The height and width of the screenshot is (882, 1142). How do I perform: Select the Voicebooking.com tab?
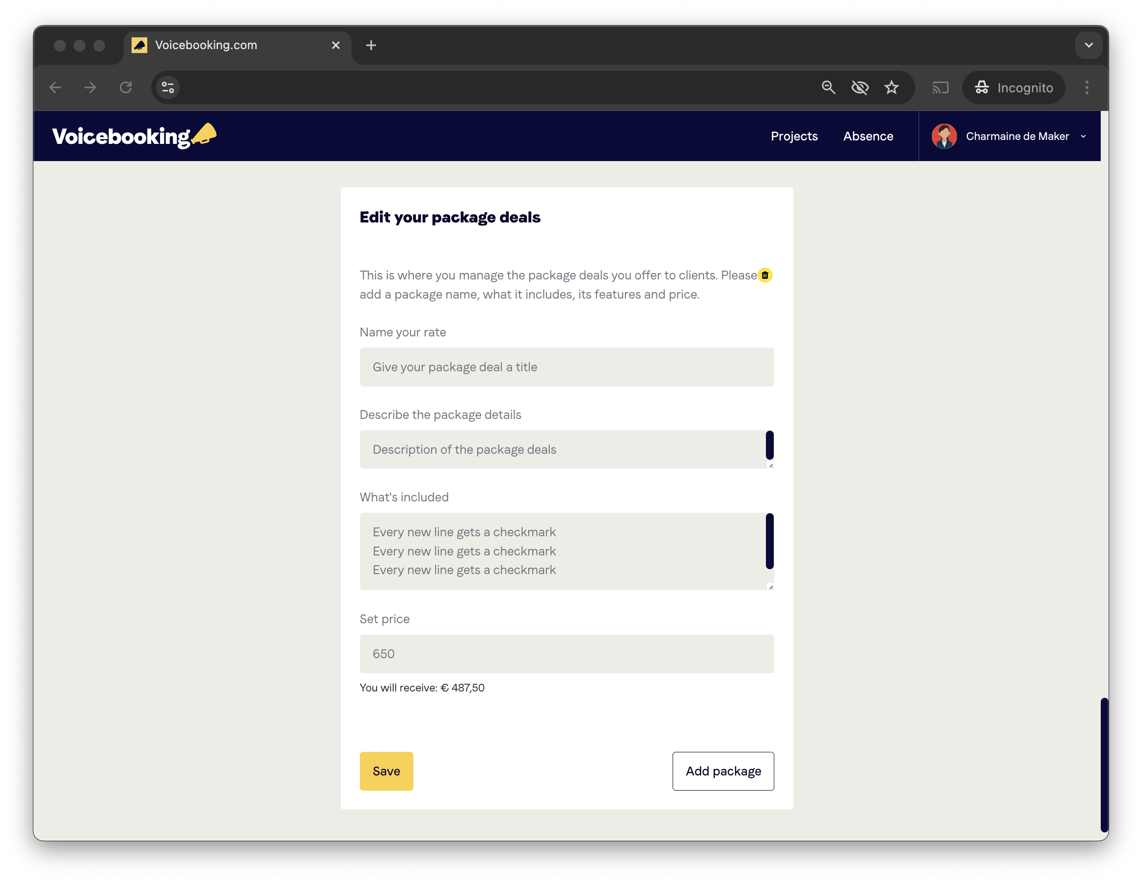(x=237, y=46)
